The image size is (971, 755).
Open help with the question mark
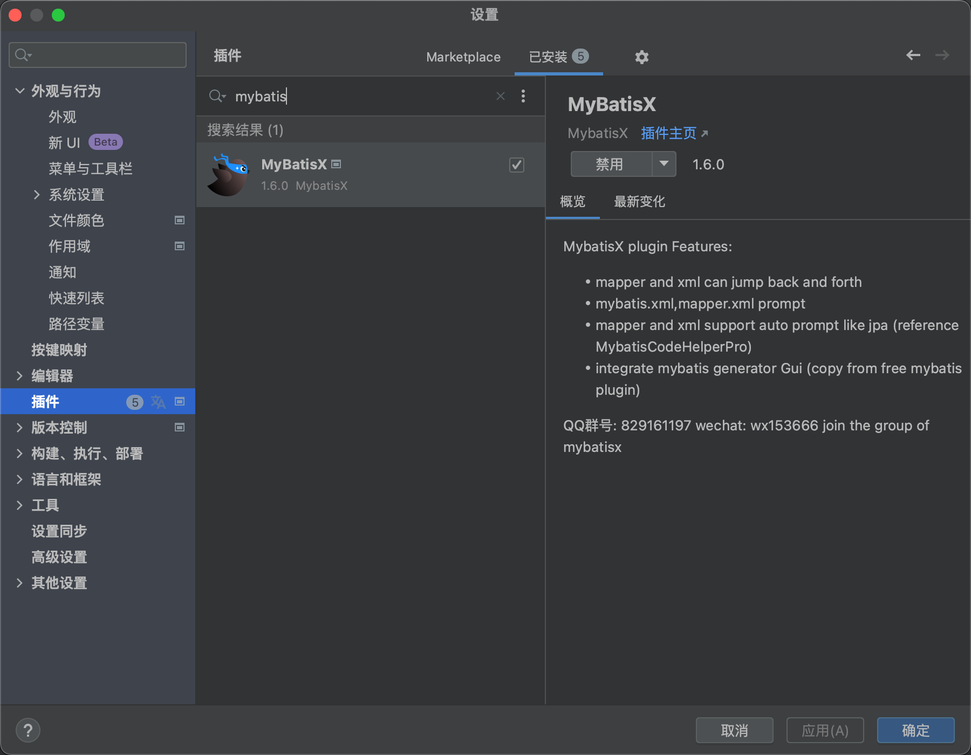point(28,731)
